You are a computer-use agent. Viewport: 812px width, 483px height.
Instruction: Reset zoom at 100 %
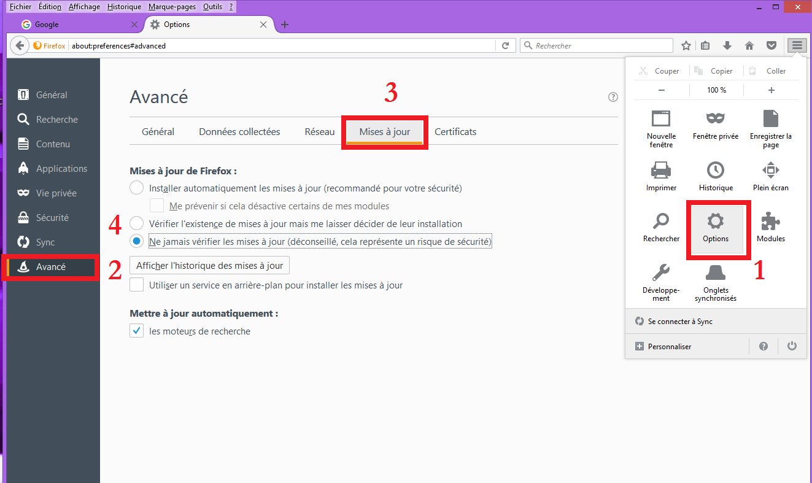tap(716, 90)
